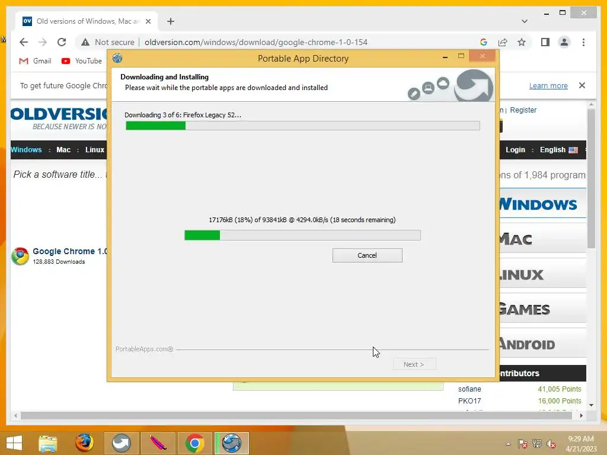Viewport: 607px width, 455px height.
Task: Open the network tray icon
Action: click(x=537, y=444)
